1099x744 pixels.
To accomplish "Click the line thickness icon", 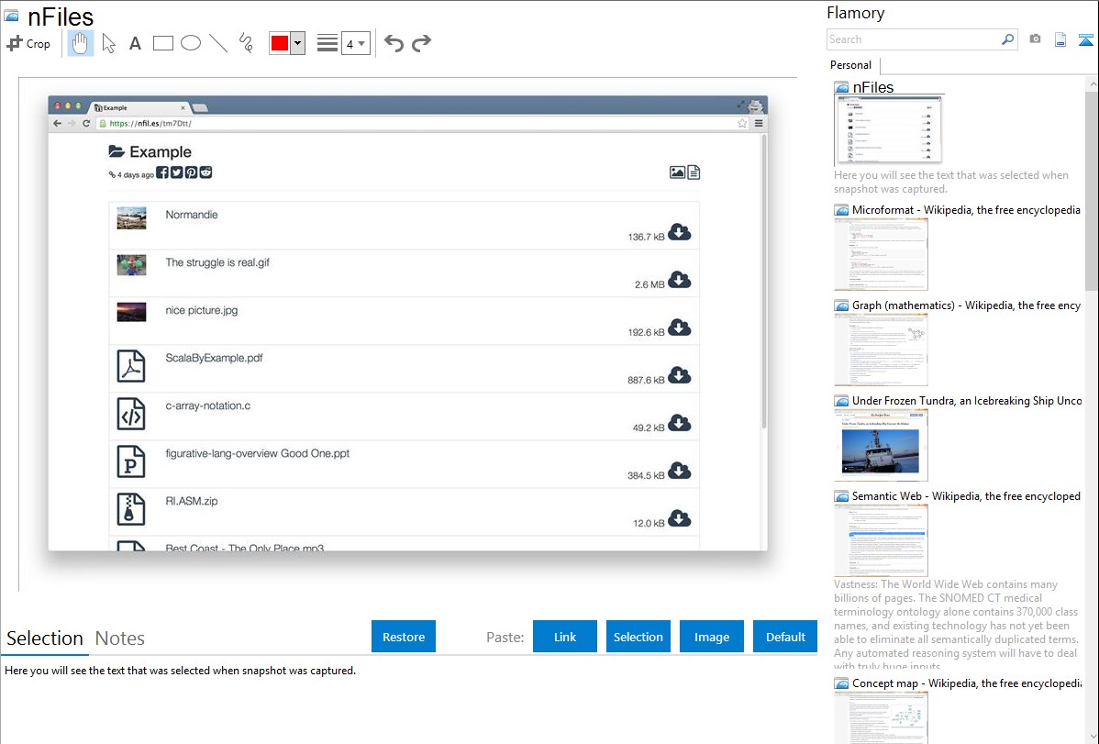I will click(x=327, y=43).
